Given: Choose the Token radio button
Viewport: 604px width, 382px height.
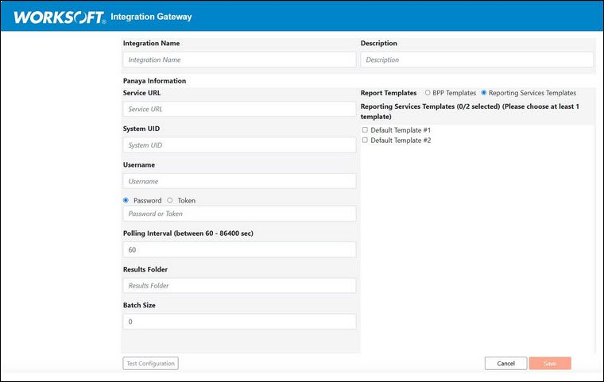Looking at the screenshot, I should click(170, 200).
